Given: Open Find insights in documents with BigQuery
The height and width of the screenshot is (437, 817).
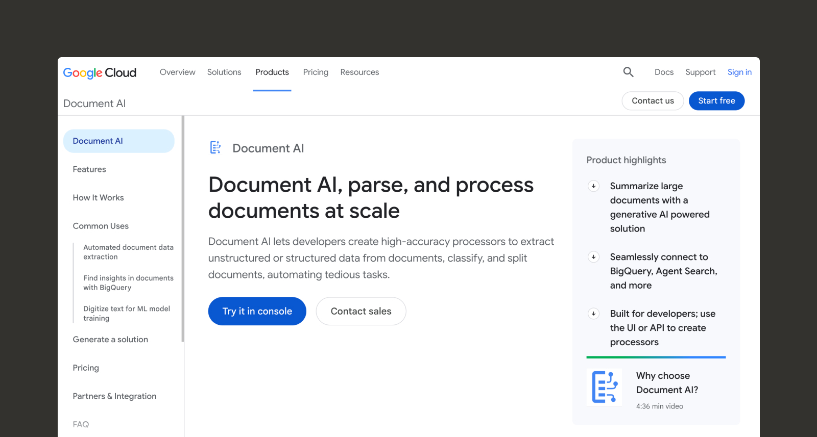Looking at the screenshot, I should pyautogui.click(x=128, y=282).
